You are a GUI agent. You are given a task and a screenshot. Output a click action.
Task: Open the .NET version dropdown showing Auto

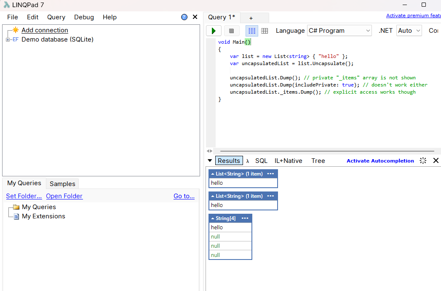tap(409, 31)
